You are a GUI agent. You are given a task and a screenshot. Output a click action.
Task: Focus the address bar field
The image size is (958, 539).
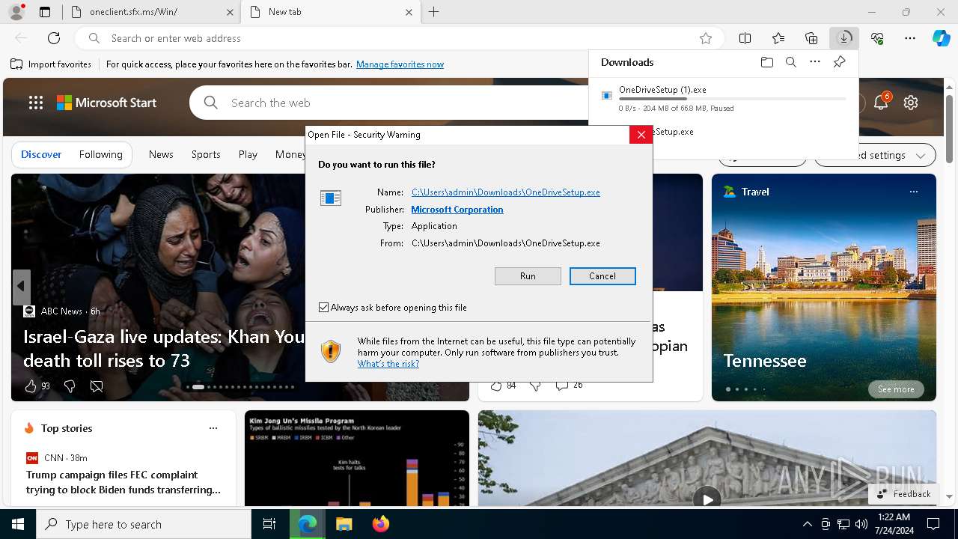[x=400, y=38]
